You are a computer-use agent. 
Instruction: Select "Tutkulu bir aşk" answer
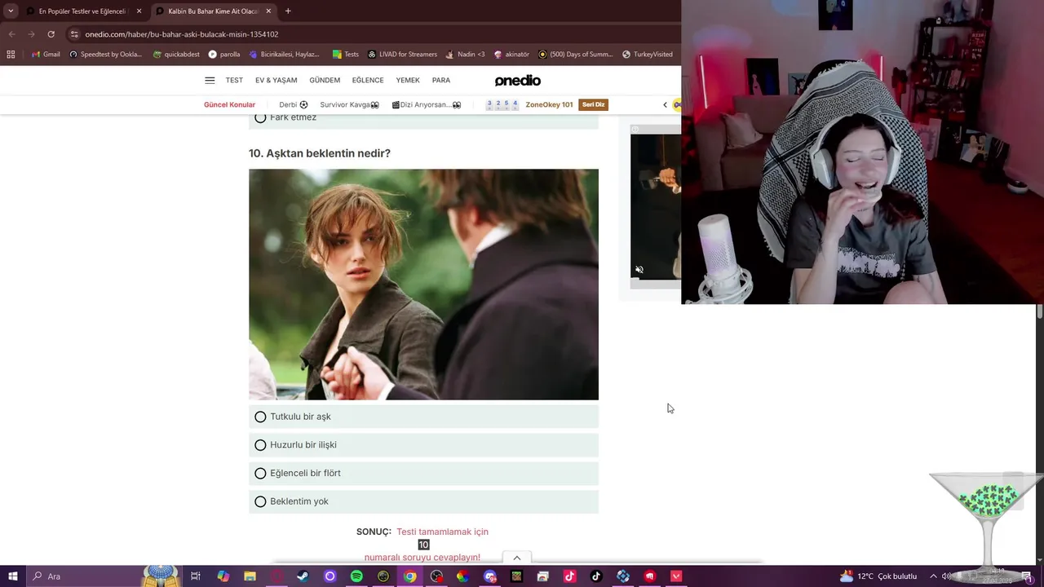[x=423, y=417]
